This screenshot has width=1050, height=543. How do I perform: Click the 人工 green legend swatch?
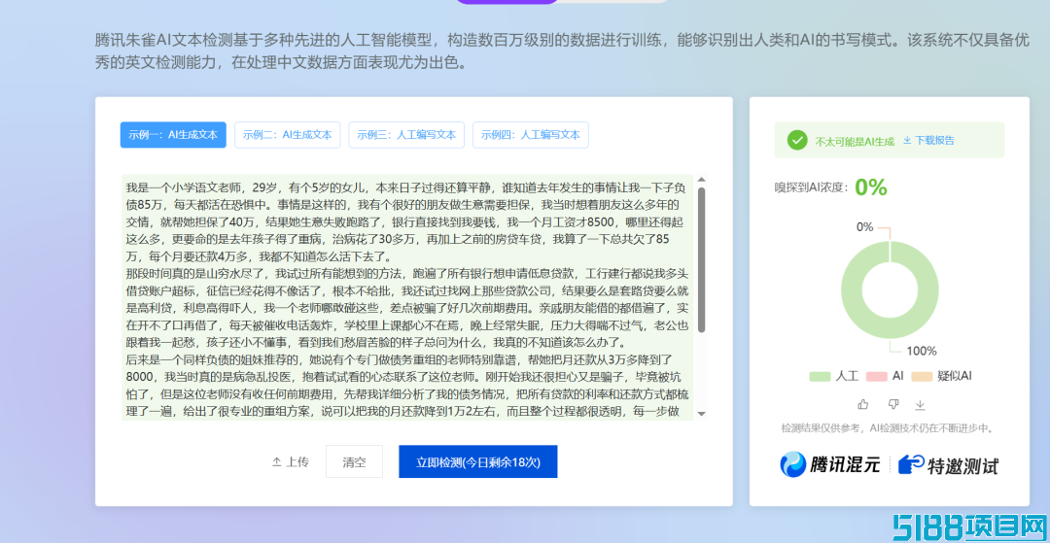[x=820, y=377]
